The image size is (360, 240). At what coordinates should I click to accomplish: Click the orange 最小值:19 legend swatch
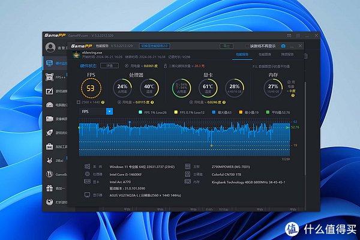coord(241,112)
